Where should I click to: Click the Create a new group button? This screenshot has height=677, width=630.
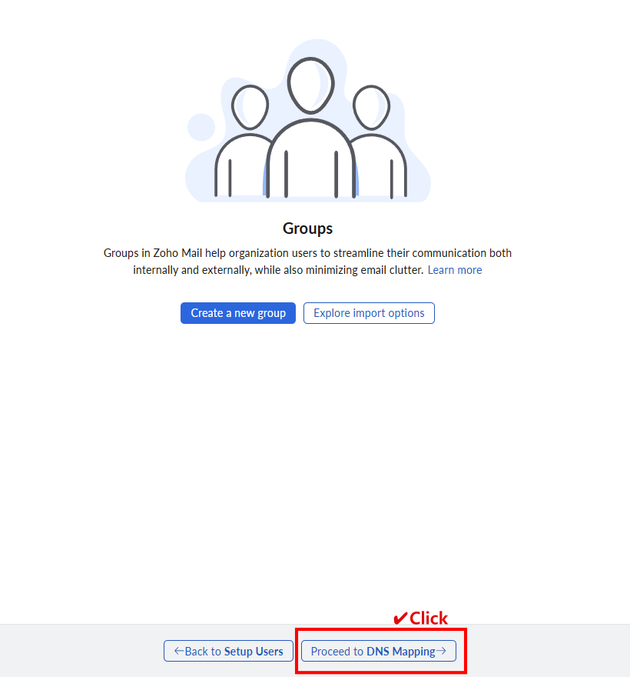(238, 313)
